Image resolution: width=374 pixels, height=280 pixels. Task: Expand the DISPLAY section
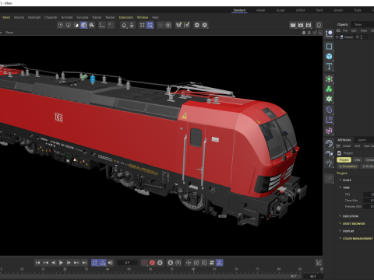(340, 231)
